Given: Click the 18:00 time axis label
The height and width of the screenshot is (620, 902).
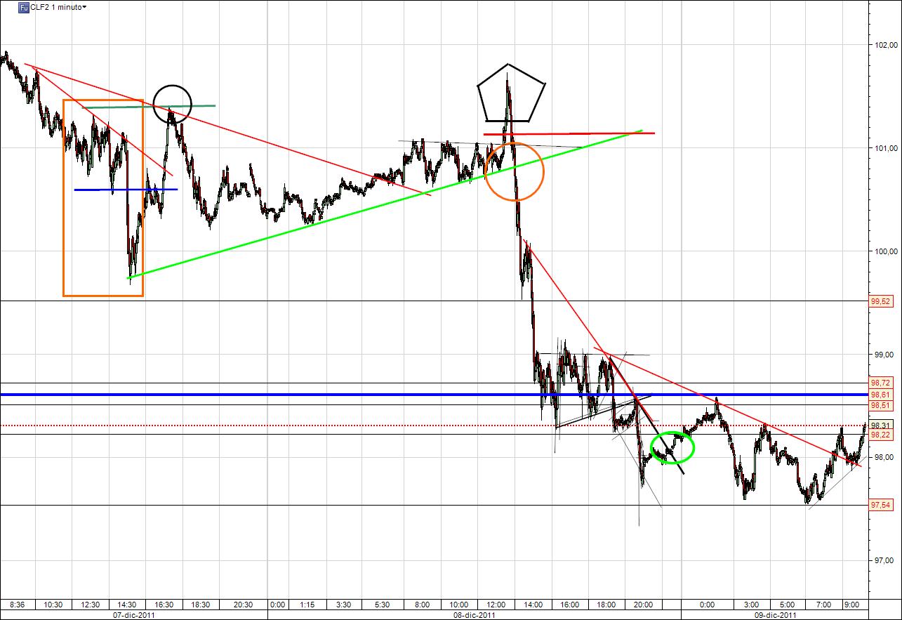Looking at the screenshot, I should [606, 604].
